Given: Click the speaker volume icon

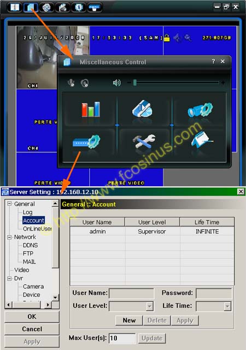Looking at the screenshot, I should click(117, 83).
